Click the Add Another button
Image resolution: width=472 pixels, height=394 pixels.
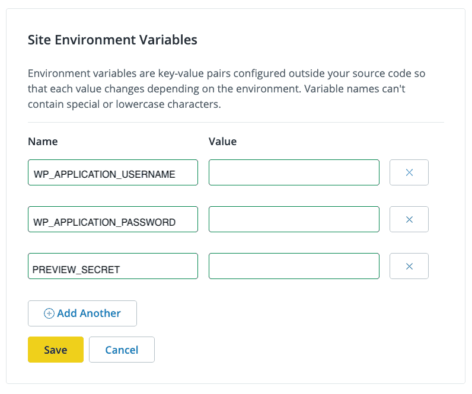(x=82, y=313)
